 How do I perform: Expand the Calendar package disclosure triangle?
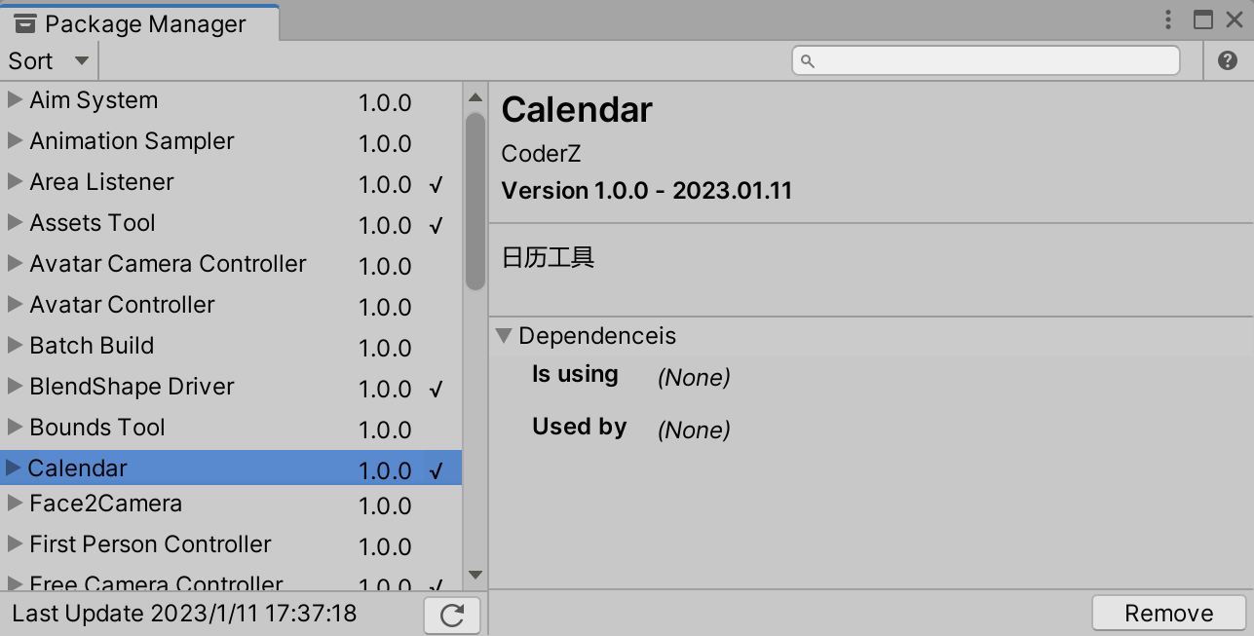point(13,468)
